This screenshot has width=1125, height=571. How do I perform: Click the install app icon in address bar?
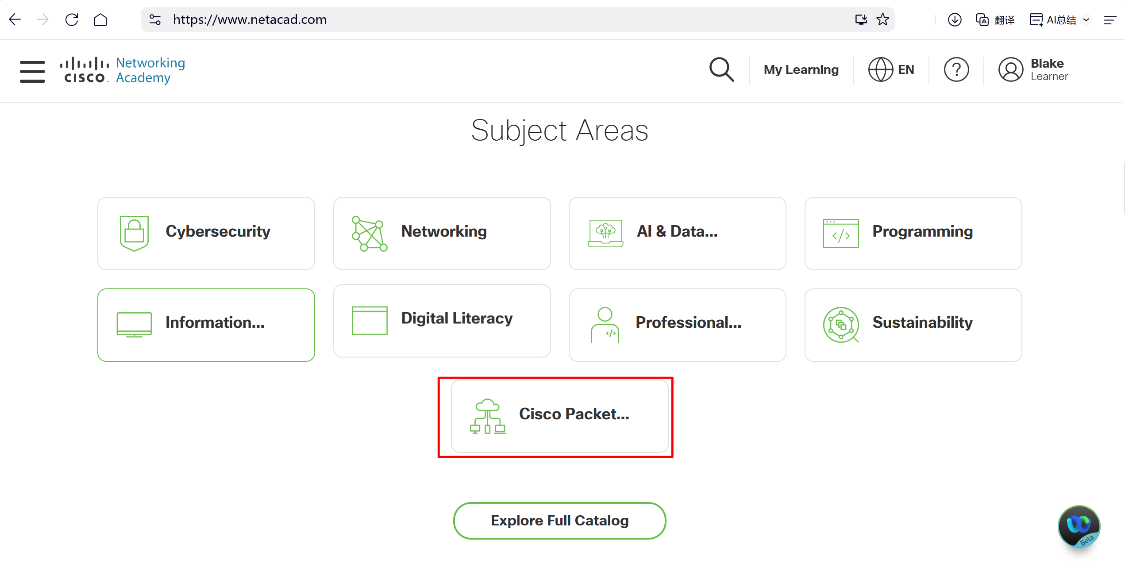click(x=861, y=19)
